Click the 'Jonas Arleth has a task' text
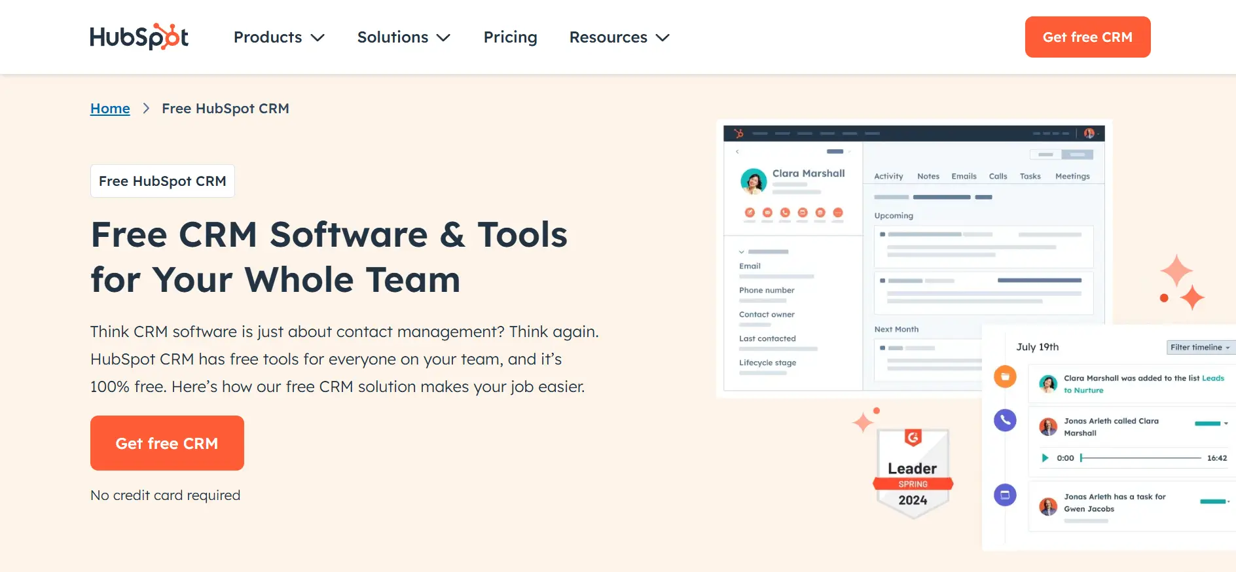Image resolution: width=1236 pixels, height=572 pixels. [1114, 503]
